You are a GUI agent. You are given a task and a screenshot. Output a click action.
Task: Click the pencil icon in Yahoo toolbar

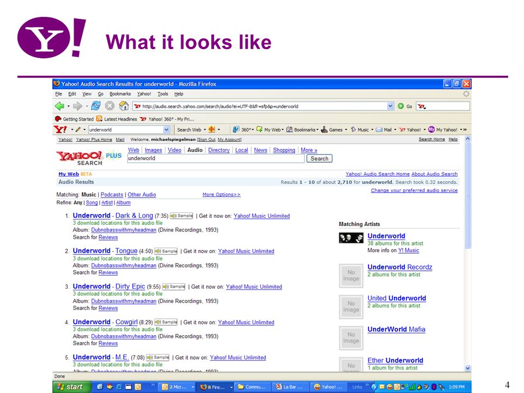[x=78, y=129]
